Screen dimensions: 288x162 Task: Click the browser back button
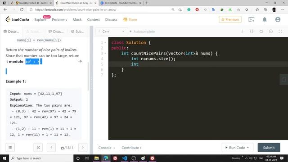click(x=5, y=9)
